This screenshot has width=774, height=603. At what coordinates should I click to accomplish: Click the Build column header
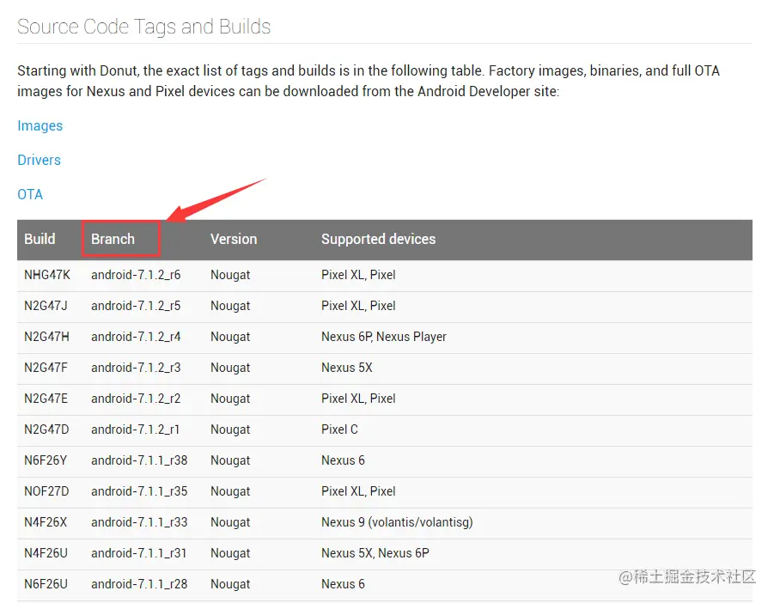[40, 239]
